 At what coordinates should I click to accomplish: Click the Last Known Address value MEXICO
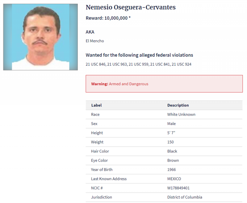tap(174, 179)
